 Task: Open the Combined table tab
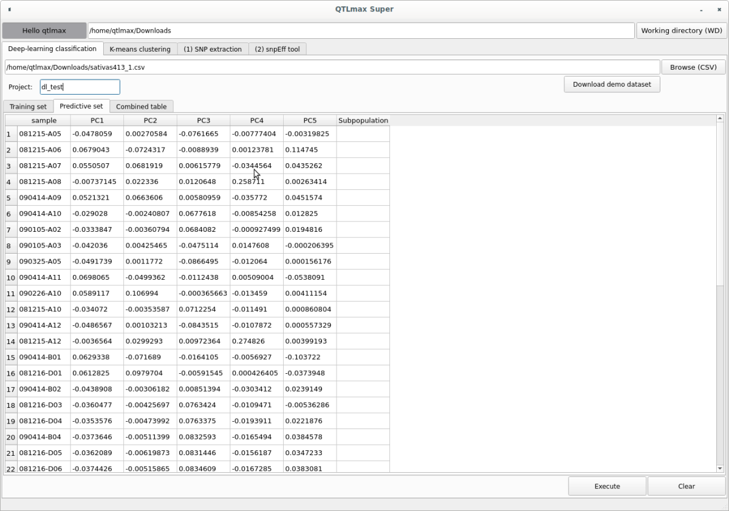pos(141,107)
